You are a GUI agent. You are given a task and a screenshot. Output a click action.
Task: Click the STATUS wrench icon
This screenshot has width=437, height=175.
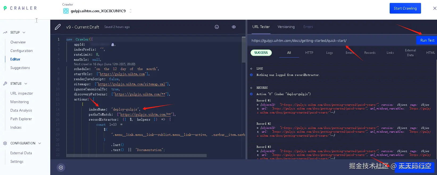coord(5,84)
